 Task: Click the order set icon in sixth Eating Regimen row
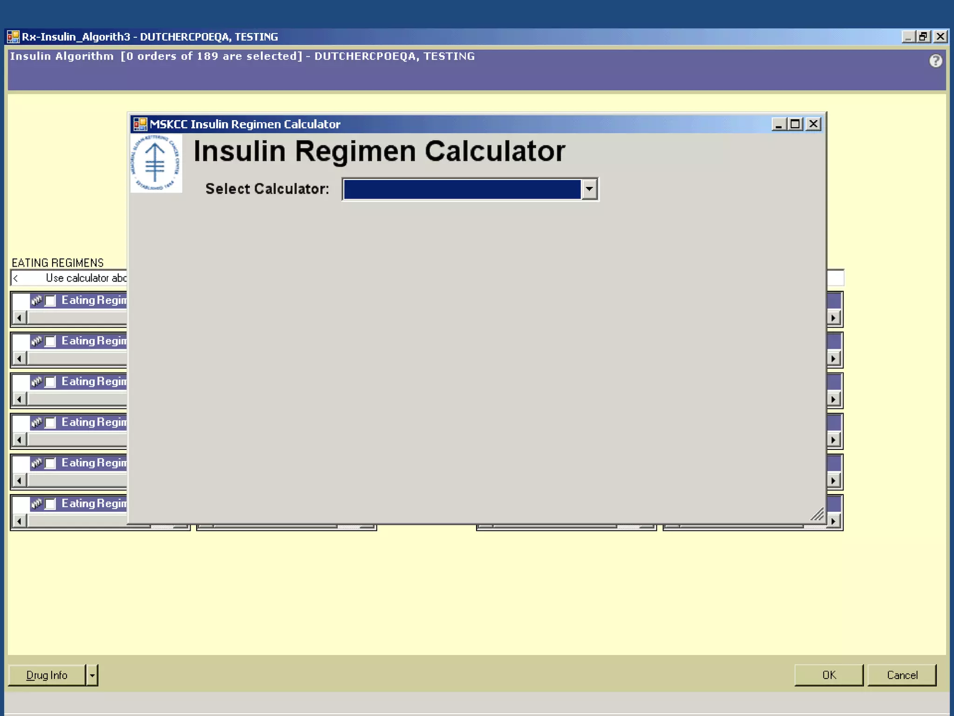point(37,503)
